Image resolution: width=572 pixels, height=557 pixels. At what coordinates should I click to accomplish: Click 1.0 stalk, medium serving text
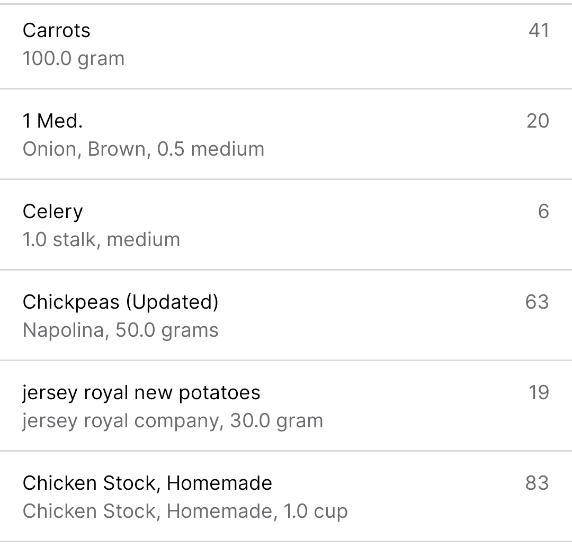[101, 240]
